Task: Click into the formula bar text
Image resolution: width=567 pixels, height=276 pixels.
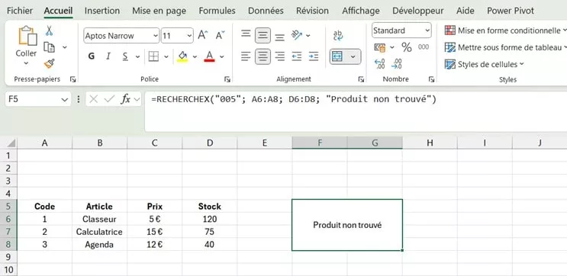Action: point(294,99)
